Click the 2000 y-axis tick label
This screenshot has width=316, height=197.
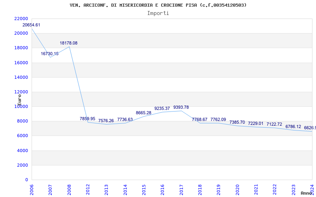click(23, 165)
